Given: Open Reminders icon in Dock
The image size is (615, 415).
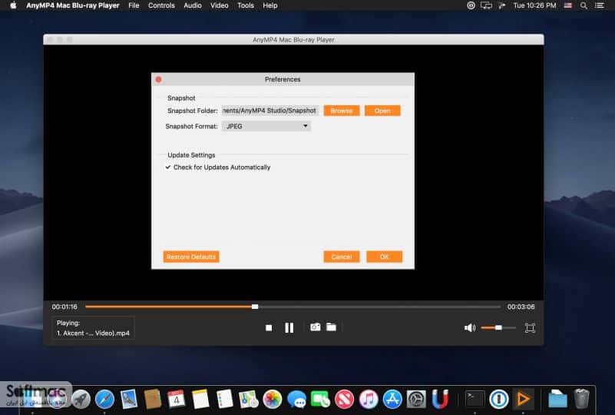Looking at the screenshot, I should [224, 400].
